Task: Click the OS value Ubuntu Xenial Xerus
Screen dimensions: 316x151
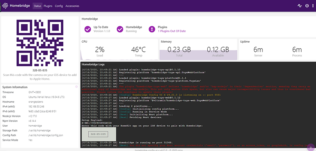Action: point(46,97)
